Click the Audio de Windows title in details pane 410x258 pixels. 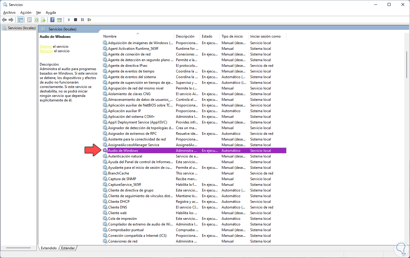55,37
